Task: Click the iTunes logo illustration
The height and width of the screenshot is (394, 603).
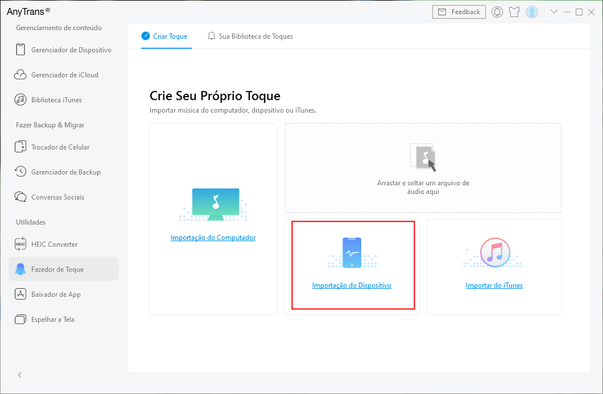Action: [x=494, y=252]
